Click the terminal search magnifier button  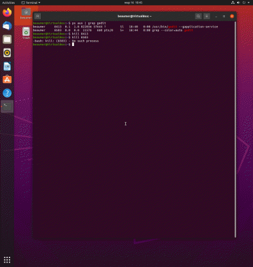point(198,16)
